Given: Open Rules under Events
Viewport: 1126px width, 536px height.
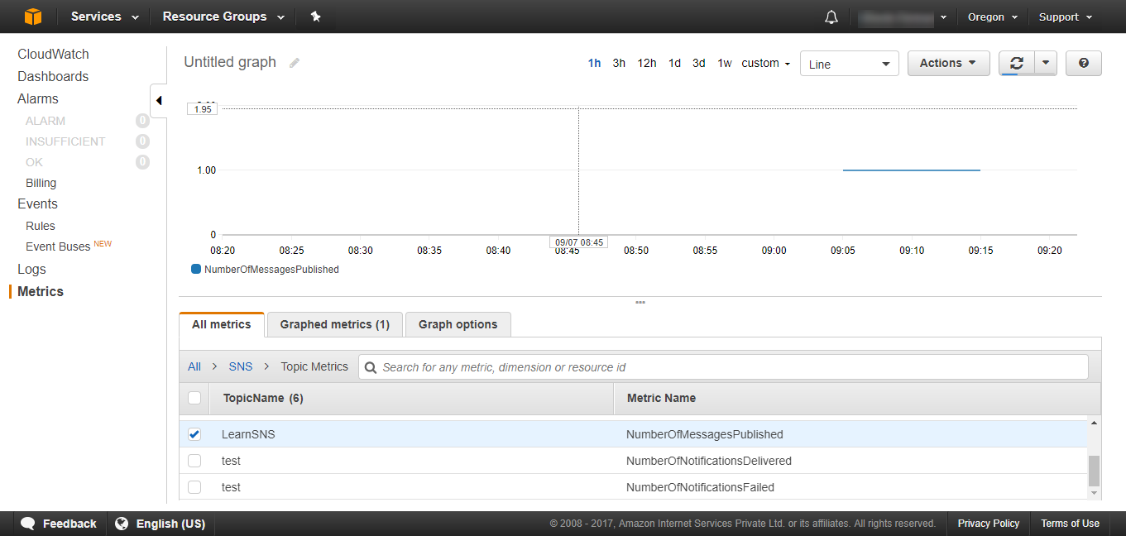Looking at the screenshot, I should [x=41, y=226].
